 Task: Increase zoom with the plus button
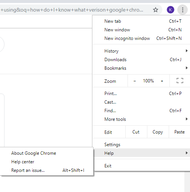tap(162, 81)
